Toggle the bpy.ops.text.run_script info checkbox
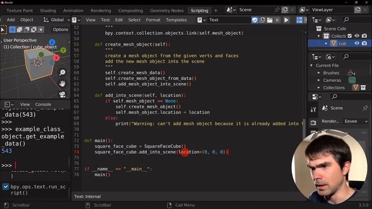Image resolution: width=372 pixels, height=209 pixels. coord(5,187)
